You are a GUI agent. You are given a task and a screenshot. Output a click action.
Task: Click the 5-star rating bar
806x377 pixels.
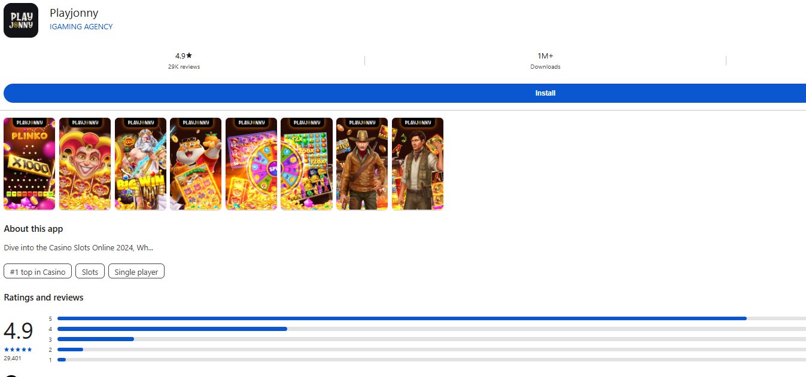point(431,318)
